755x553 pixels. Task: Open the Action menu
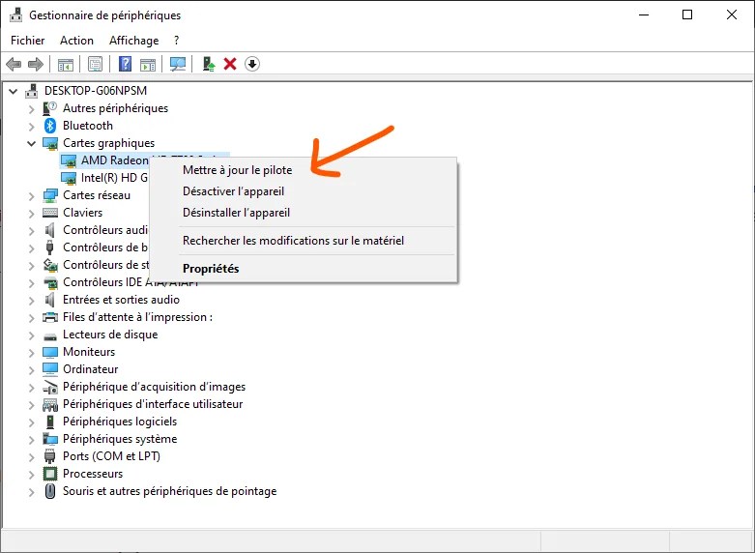point(76,41)
